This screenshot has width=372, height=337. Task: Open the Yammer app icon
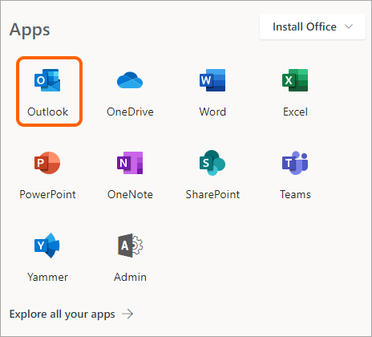[47, 246]
